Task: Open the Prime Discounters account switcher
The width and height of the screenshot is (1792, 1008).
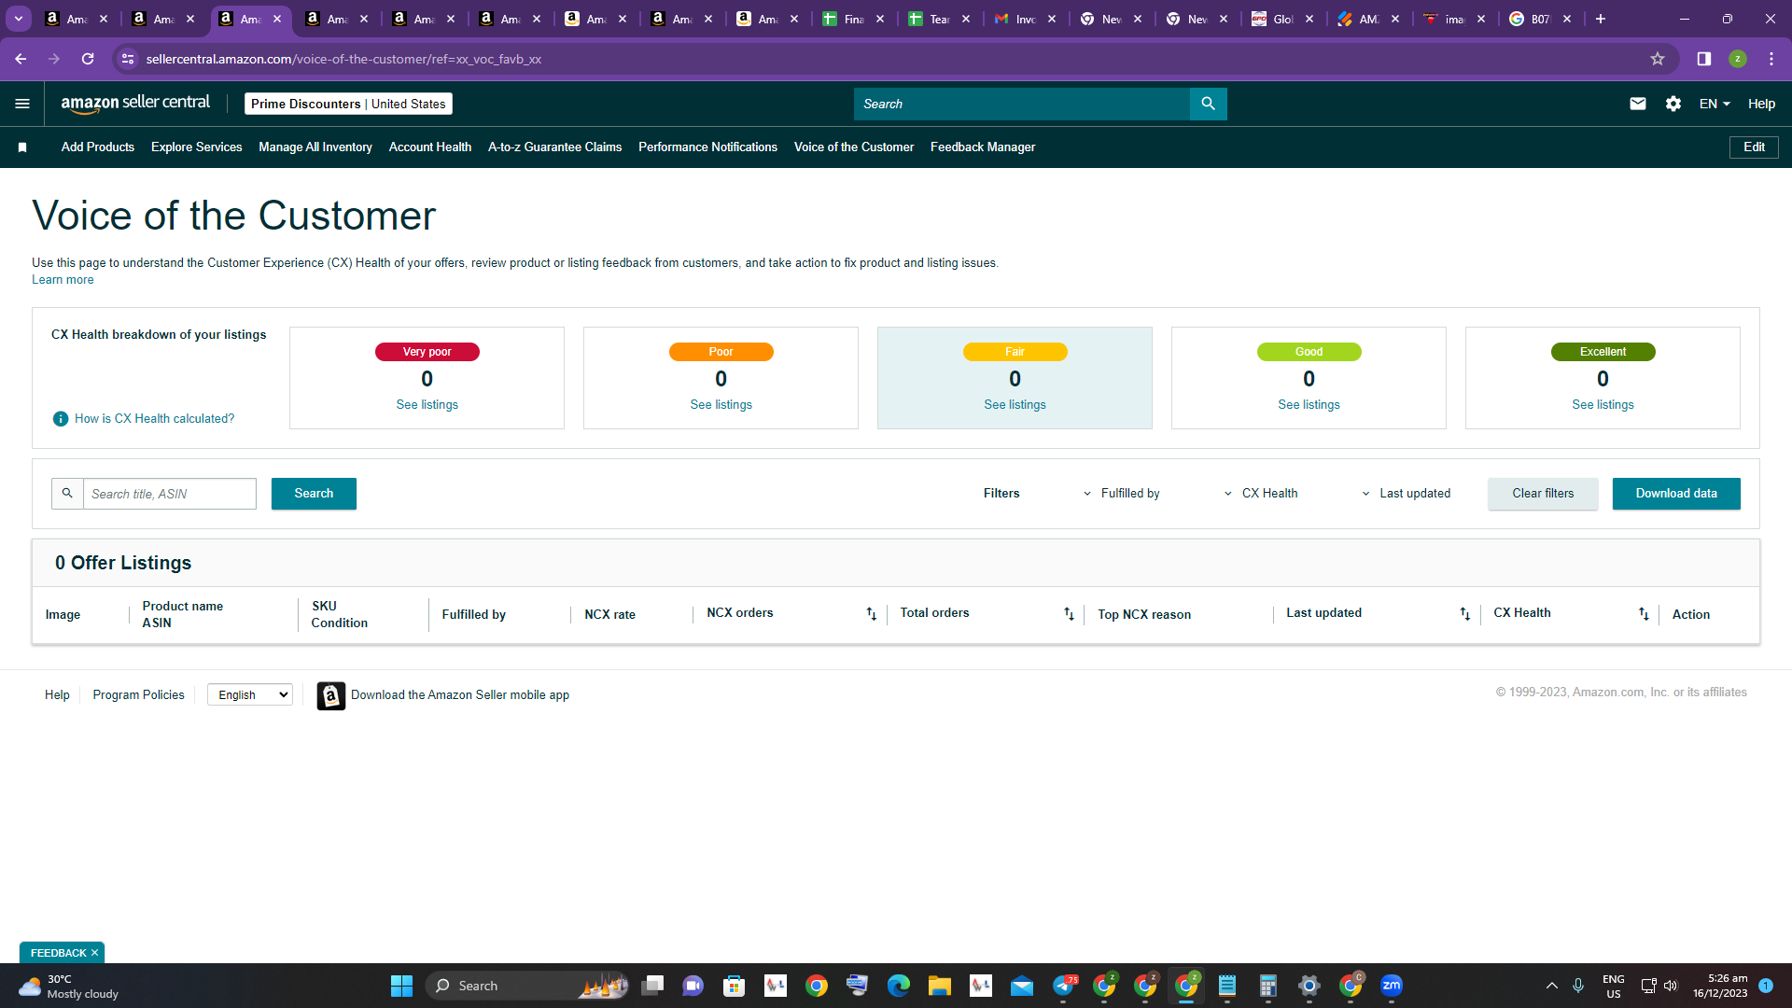Action: (348, 104)
